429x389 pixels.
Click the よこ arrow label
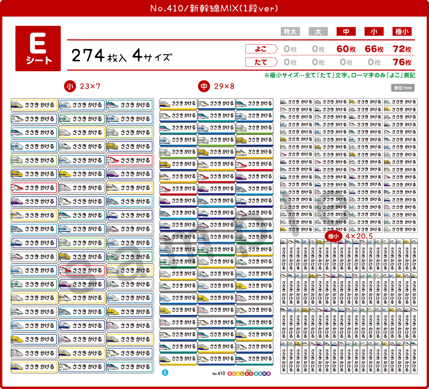coord(261,49)
